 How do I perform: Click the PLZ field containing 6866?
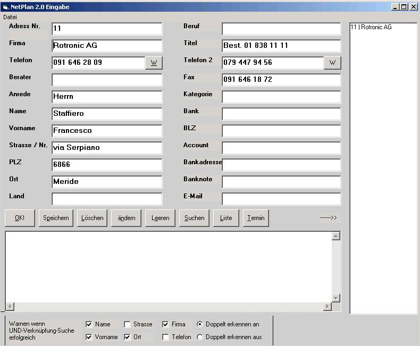pyautogui.click(x=107, y=165)
